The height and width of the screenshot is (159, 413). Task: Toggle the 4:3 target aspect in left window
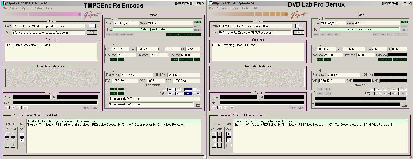tap(188, 89)
